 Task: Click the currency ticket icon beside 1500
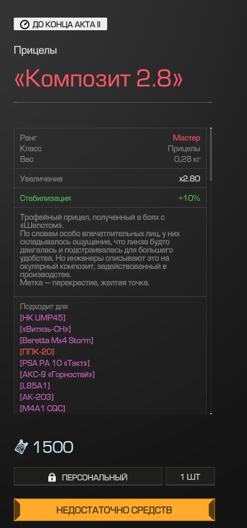(x=21, y=447)
